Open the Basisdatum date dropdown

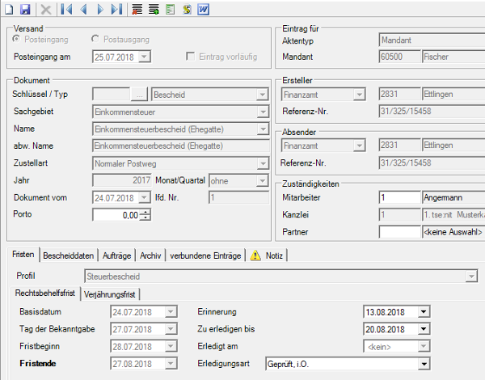click(x=171, y=311)
